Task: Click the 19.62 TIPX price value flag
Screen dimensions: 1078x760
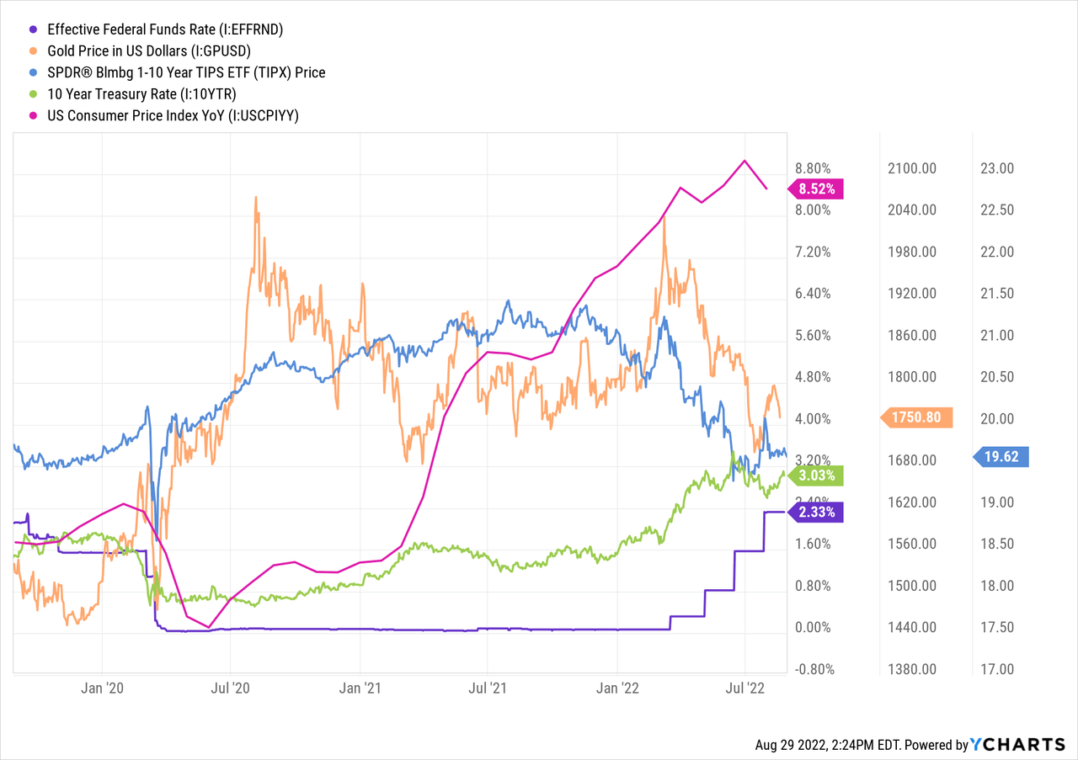Action: (x=1001, y=458)
